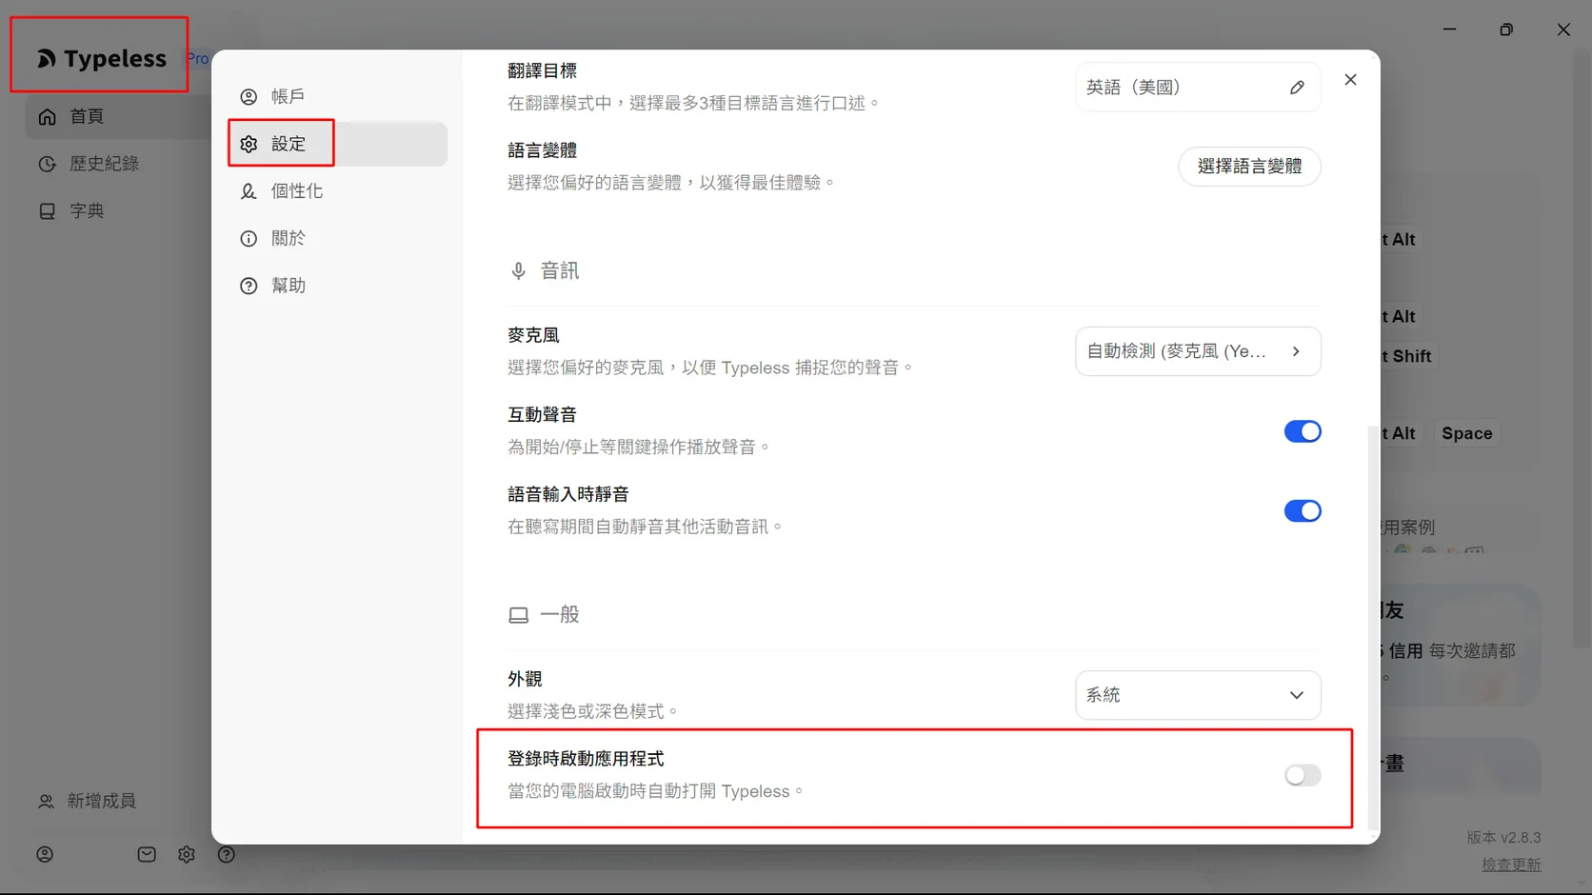This screenshot has width=1592, height=895.
Task: Click the Typeless logo
Action: 101,59
